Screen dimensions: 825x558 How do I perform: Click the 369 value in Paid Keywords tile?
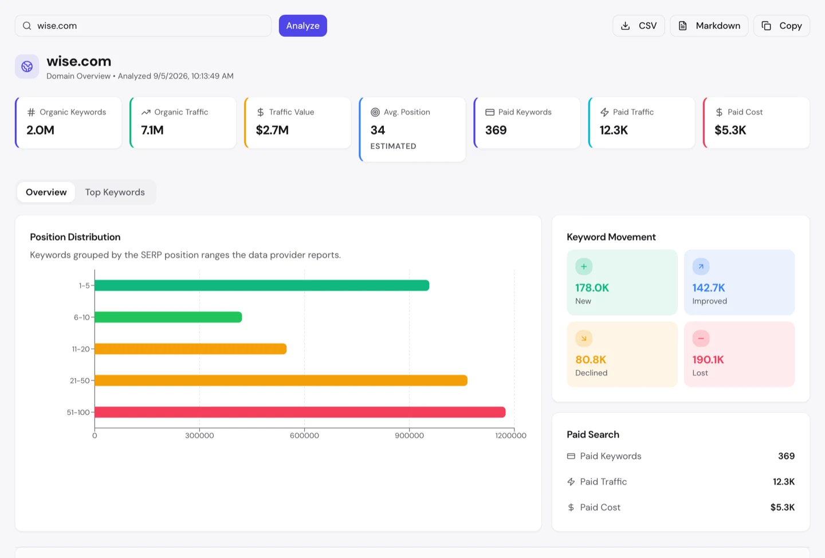coord(496,130)
